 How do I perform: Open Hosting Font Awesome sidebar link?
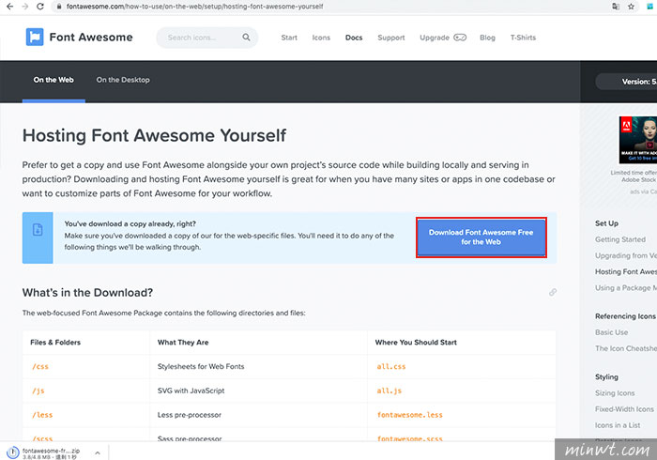(626, 271)
